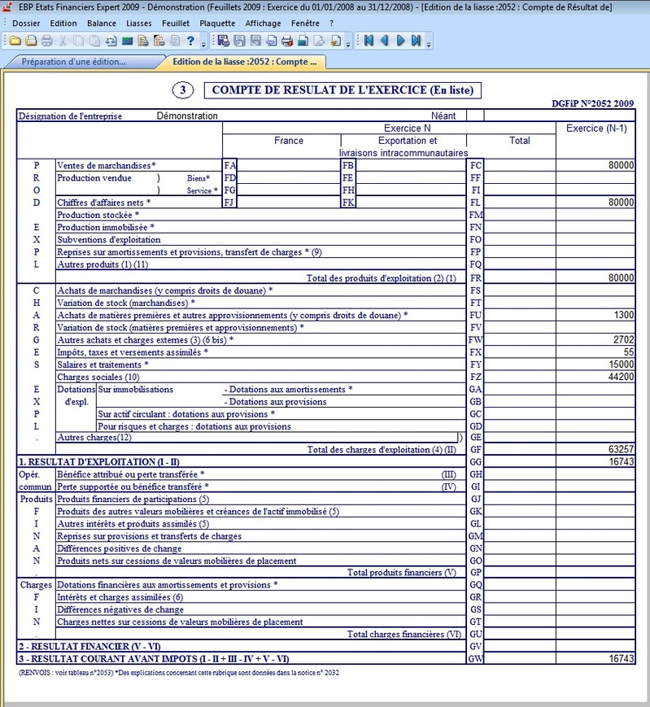Click the FY salaires et traitements field
Screen dimensions: 650x707
[520, 364]
